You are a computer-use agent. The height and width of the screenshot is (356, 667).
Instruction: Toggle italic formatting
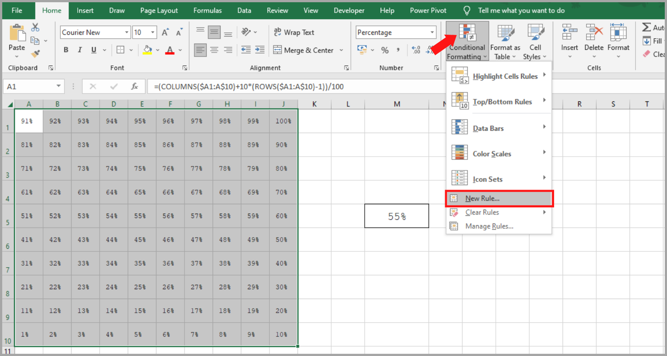tap(80, 50)
